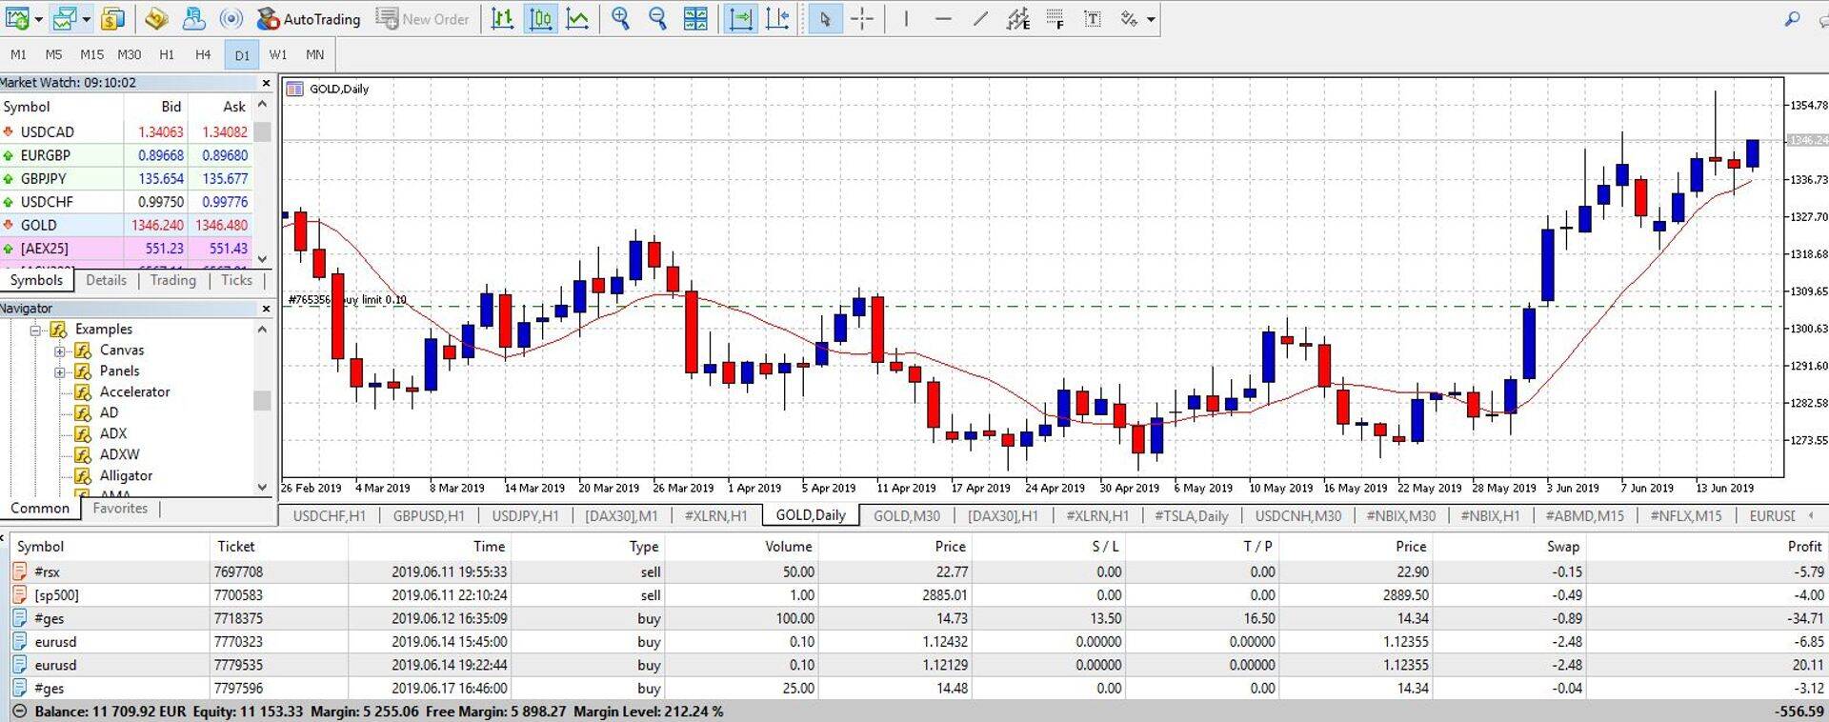
Task: Collapse the Examples tree node
Action: tap(35, 330)
